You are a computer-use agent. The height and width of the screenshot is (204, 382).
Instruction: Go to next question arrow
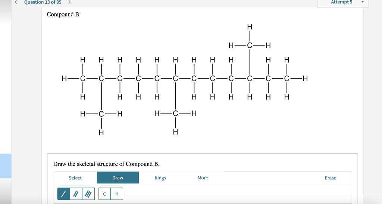(69, 2)
